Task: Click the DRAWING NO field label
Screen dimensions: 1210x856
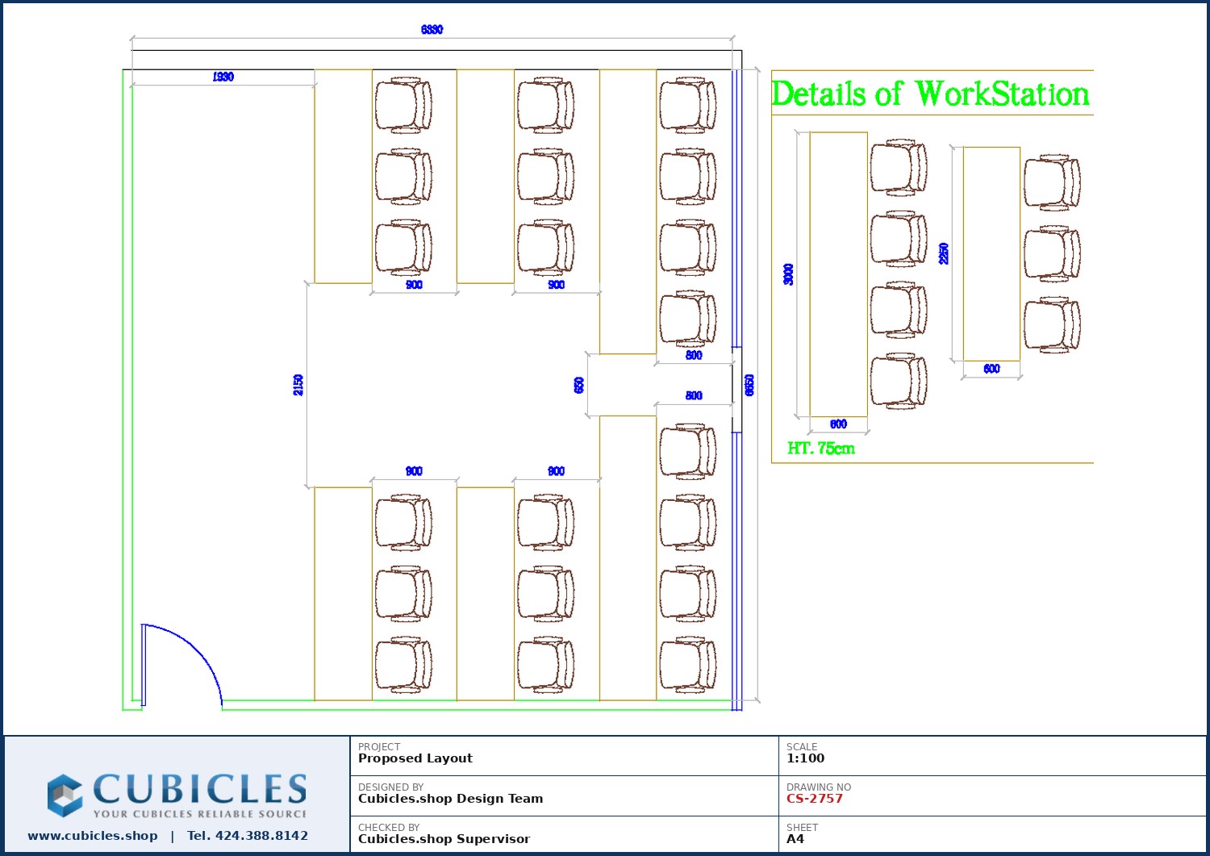Action: coord(819,787)
